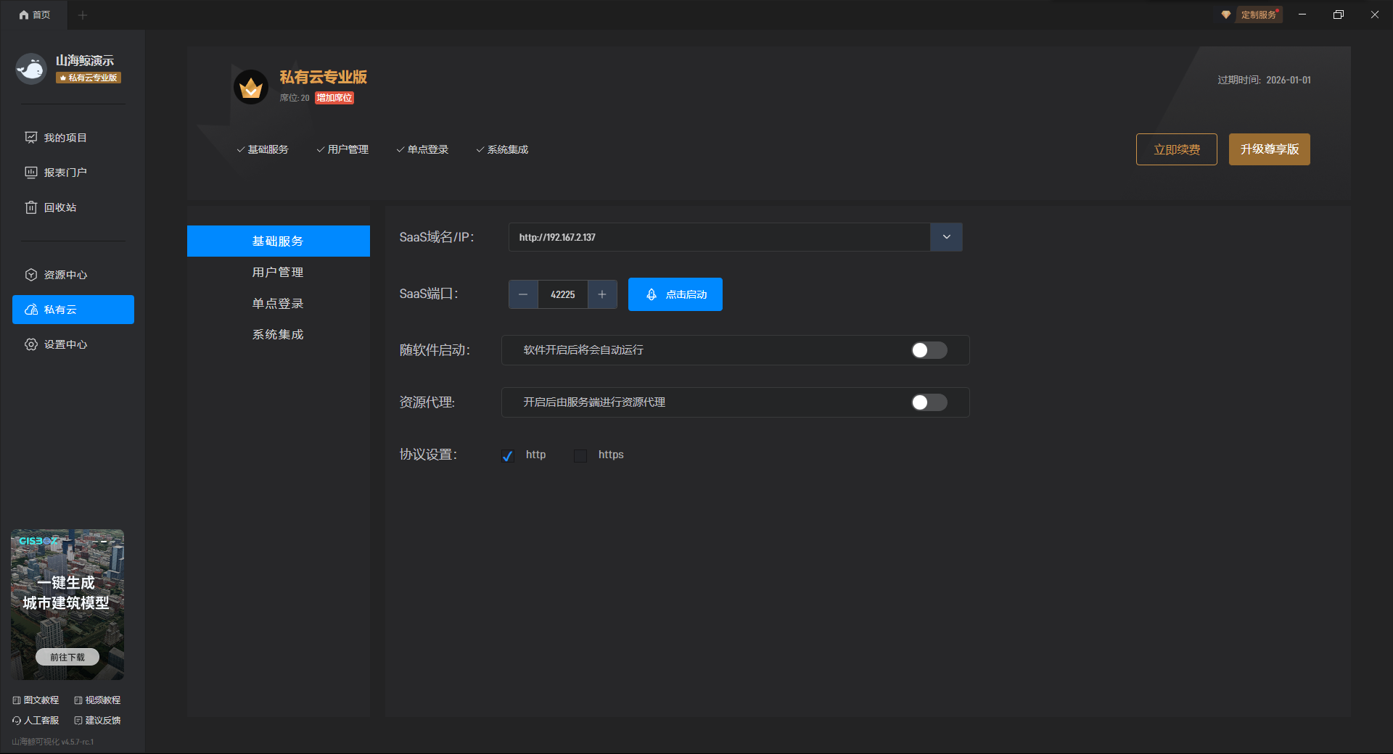Uncheck the http protocol checkbox
The image size is (1393, 754).
tap(508, 455)
